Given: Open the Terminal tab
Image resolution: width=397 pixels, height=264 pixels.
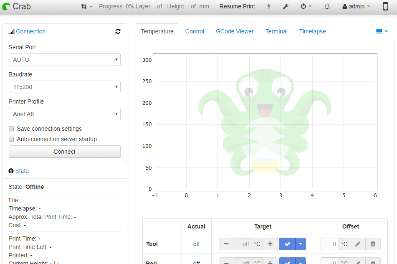Looking at the screenshot, I should coord(276,31).
